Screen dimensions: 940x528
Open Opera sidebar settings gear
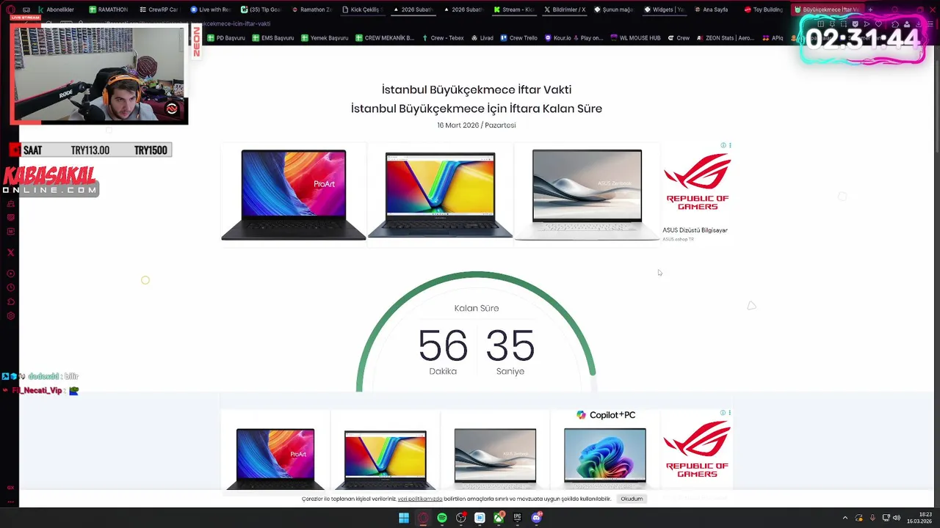(x=10, y=316)
